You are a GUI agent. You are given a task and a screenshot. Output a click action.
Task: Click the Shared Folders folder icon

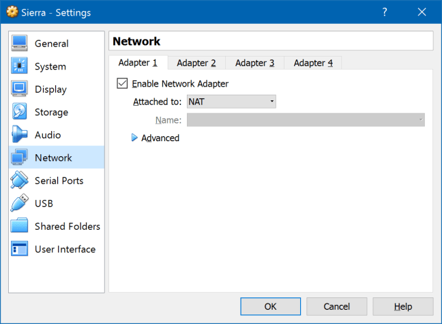point(20,226)
